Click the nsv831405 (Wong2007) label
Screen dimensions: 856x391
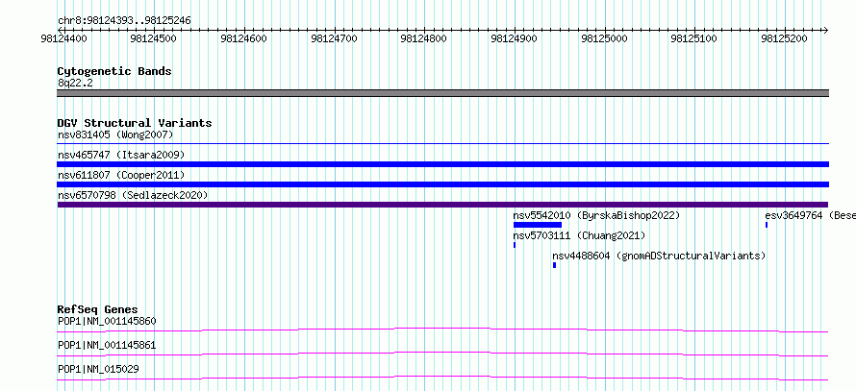[x=115, y=134]
